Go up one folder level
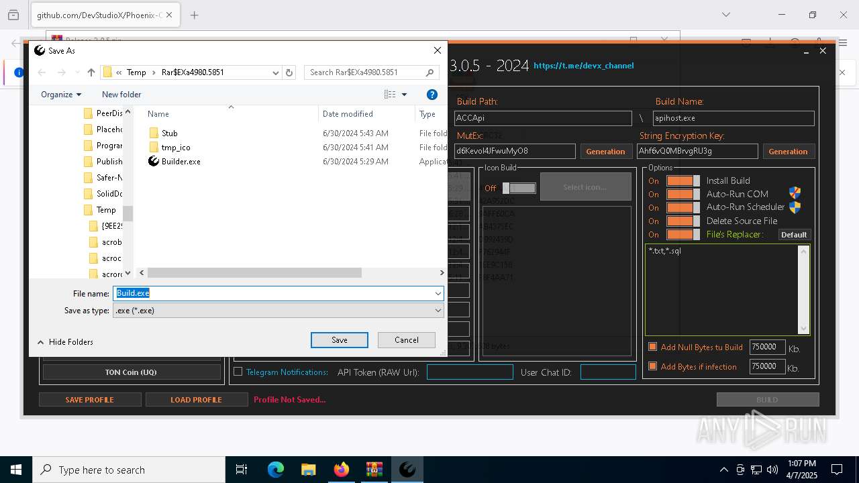 point(91,72)
